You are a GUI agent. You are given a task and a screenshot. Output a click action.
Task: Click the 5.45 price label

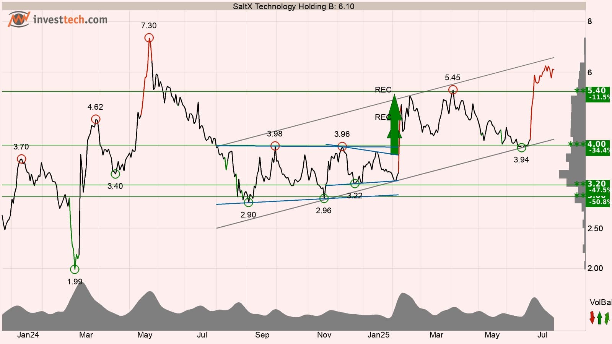pyautogui.click(x=452, y=78)
